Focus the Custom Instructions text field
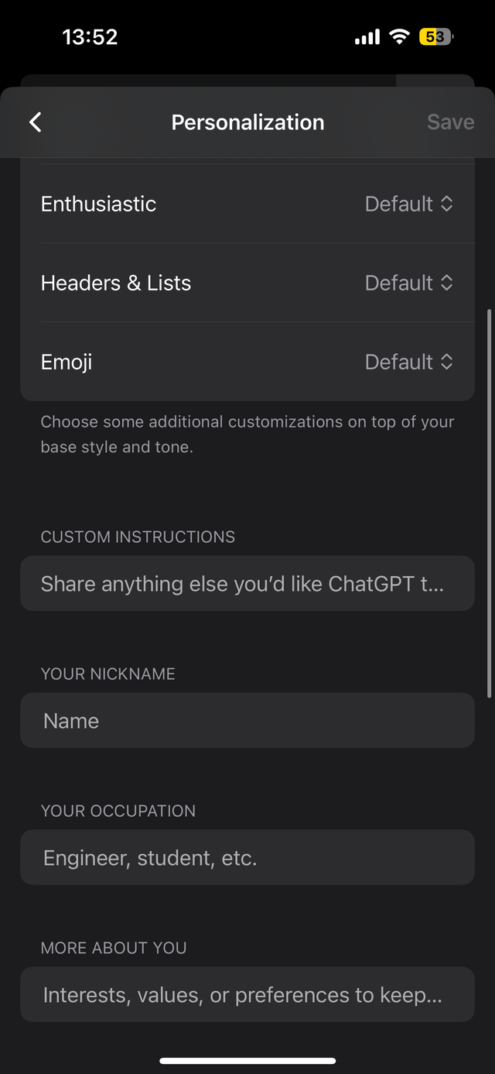 pyautogui.click(x=247, y=583)
